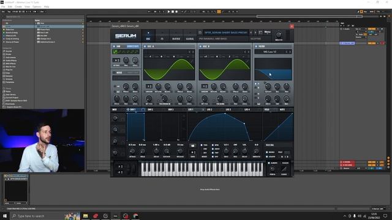Image resolution: width=392 pixels, height=220 pixels.
Task: Open OSC A wavetable name selector
Action: (x=165, y=52)
